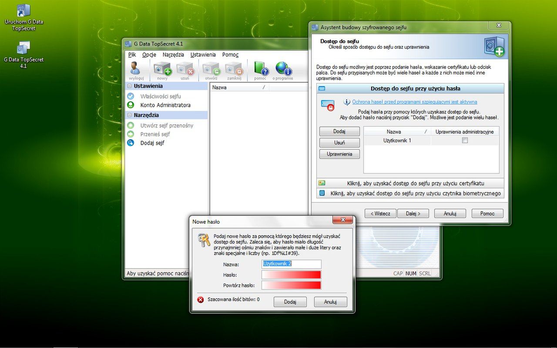
Task: Open the G Data TopSecret 4.1 desktop icon
Action: click(x=23, y=55)
